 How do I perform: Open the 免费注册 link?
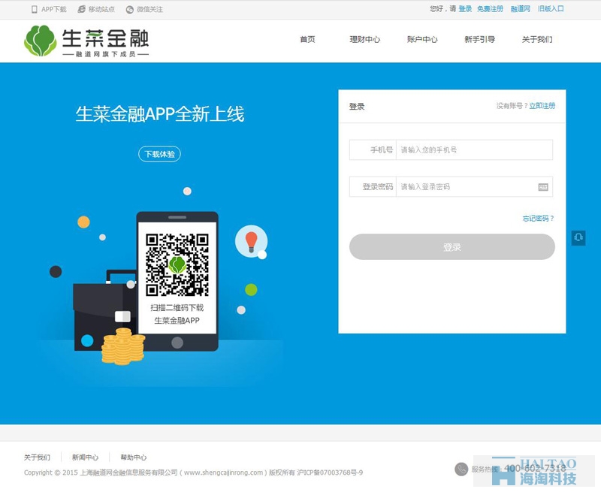point(490,9)
